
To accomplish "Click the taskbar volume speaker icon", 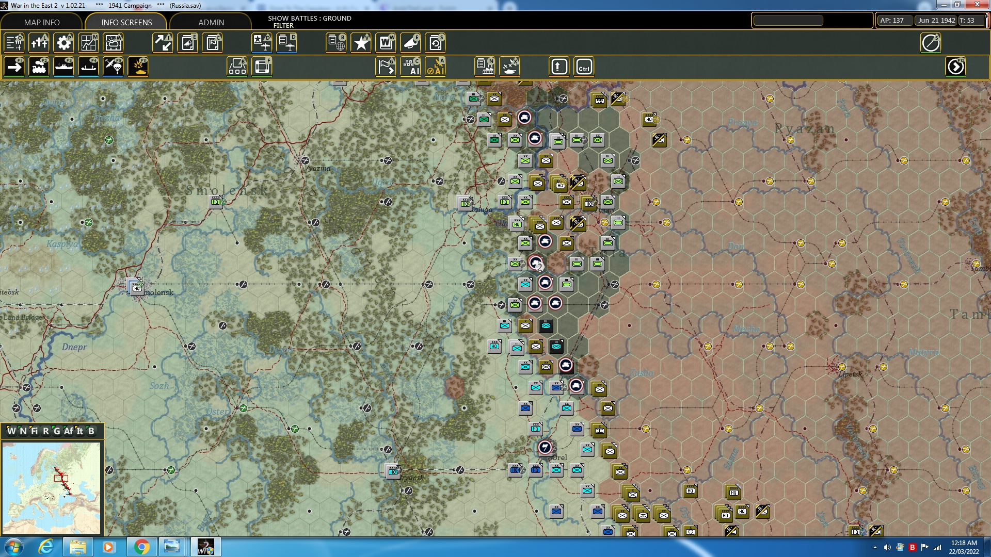I will [887, 547].
